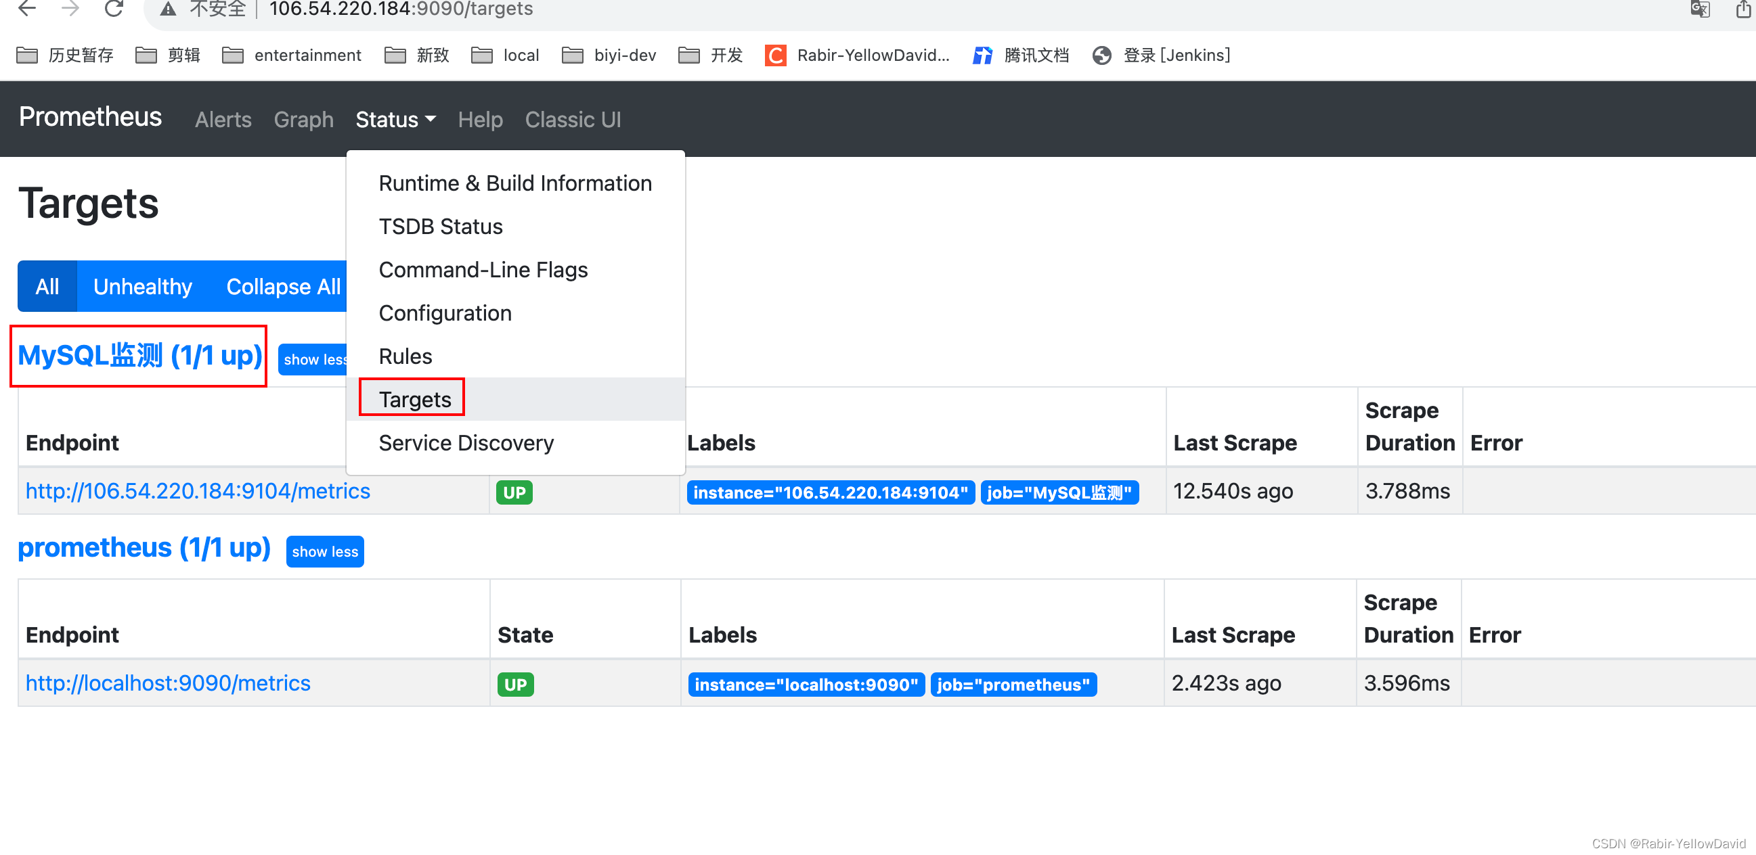Click show less beside MySQL监测

313,360
